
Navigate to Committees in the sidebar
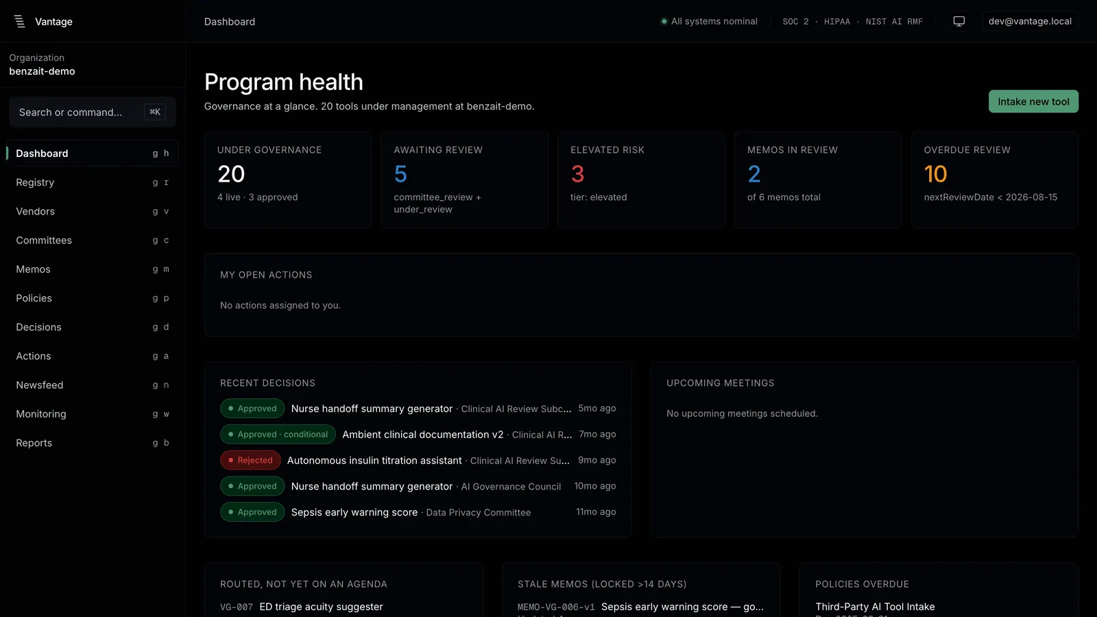tap(93, 240)
